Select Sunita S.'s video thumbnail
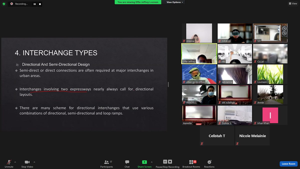 [x=235, y=115]
